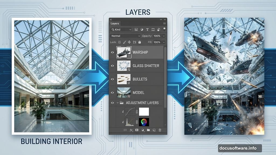Screen dimensions: 276x155
Task: Delete layer using the trash icon
Action: (x=160, y=130)
